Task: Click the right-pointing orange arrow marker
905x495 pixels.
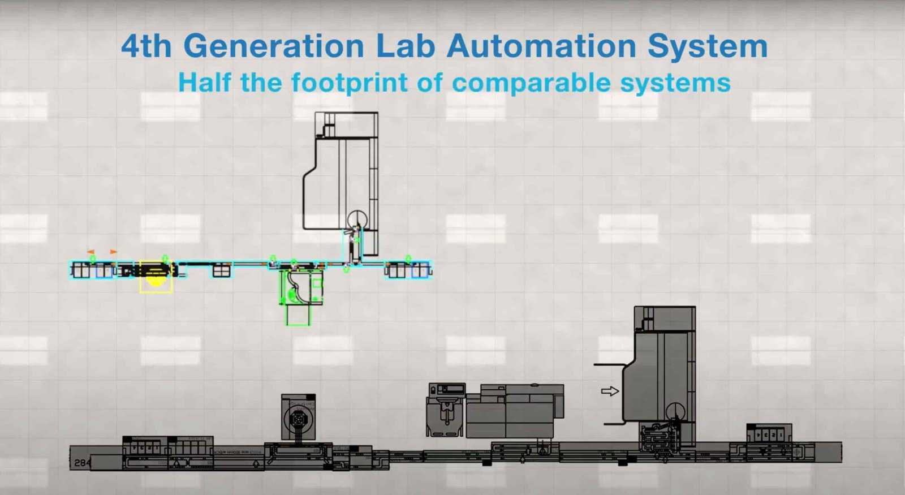Action: tap(114, 251)
